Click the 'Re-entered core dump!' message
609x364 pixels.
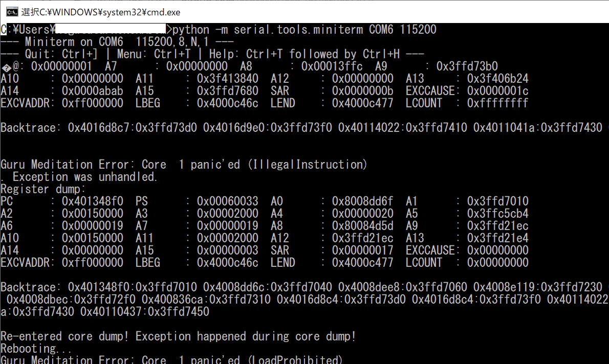click(64, 336)
